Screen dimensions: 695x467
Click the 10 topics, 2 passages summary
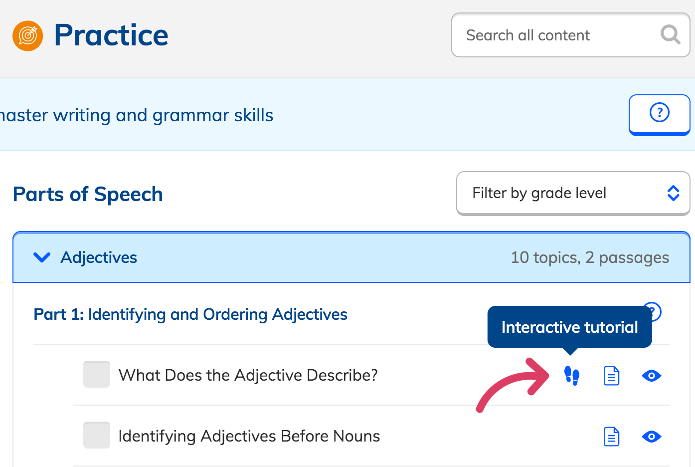tap(590, 257)
